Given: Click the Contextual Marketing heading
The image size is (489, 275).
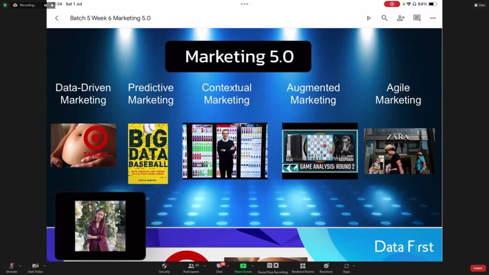Looking at the screenshot, I should click(x=227, y=94).
